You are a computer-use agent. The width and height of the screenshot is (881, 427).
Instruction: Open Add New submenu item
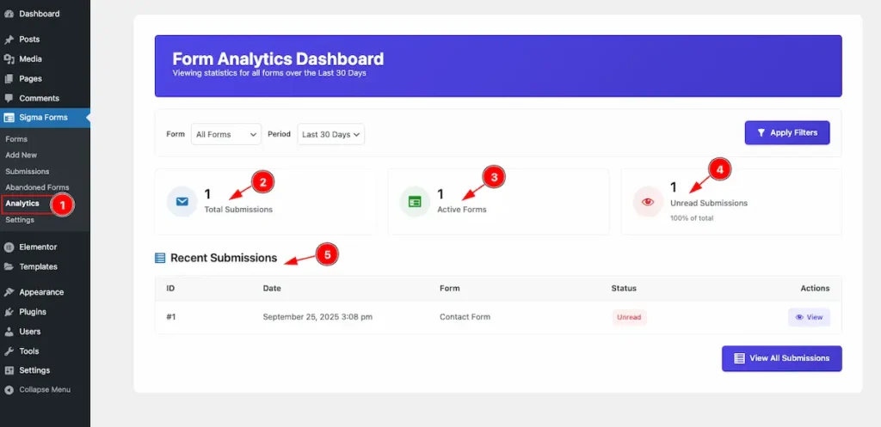point(21,155)
